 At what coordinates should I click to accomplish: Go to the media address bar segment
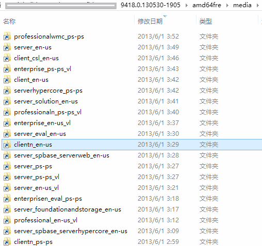click(242, 5)
